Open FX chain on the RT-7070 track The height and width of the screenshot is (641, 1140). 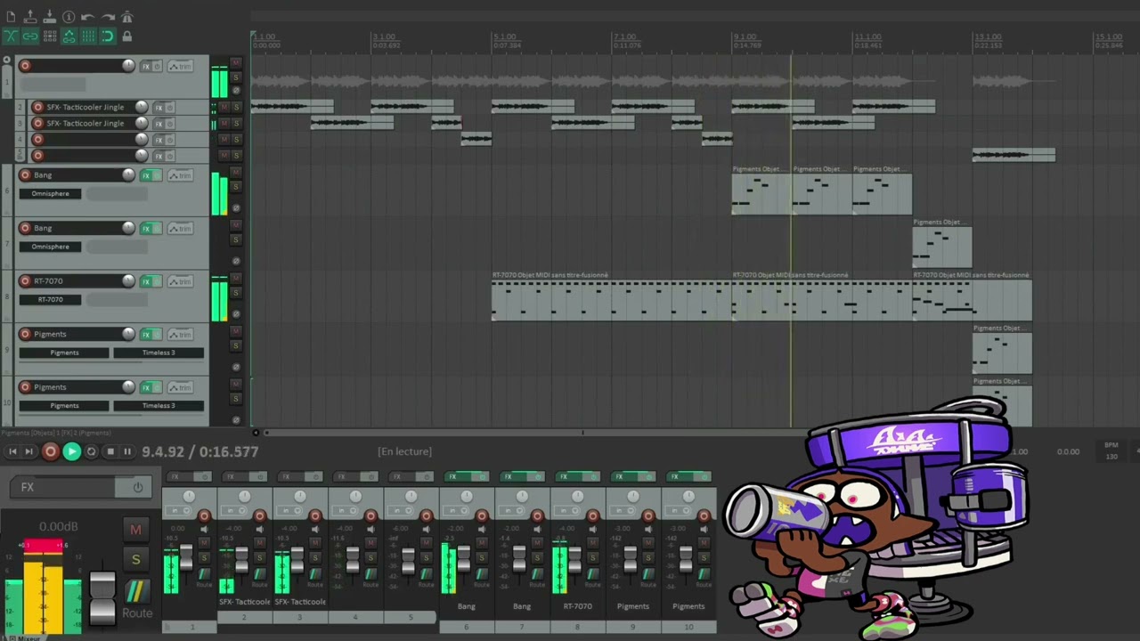click(146, 281)
